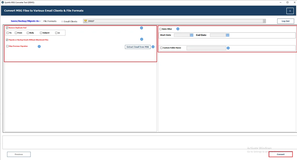Select the File Formats radio button
The image size is (297, 160).
pos(42,21)
